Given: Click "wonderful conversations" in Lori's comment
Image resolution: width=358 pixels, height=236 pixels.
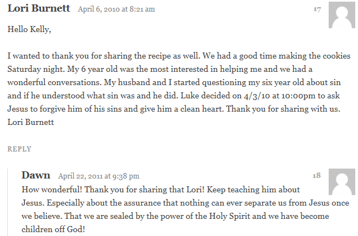Looking at the screenshot, I should (x=55, y=82).
